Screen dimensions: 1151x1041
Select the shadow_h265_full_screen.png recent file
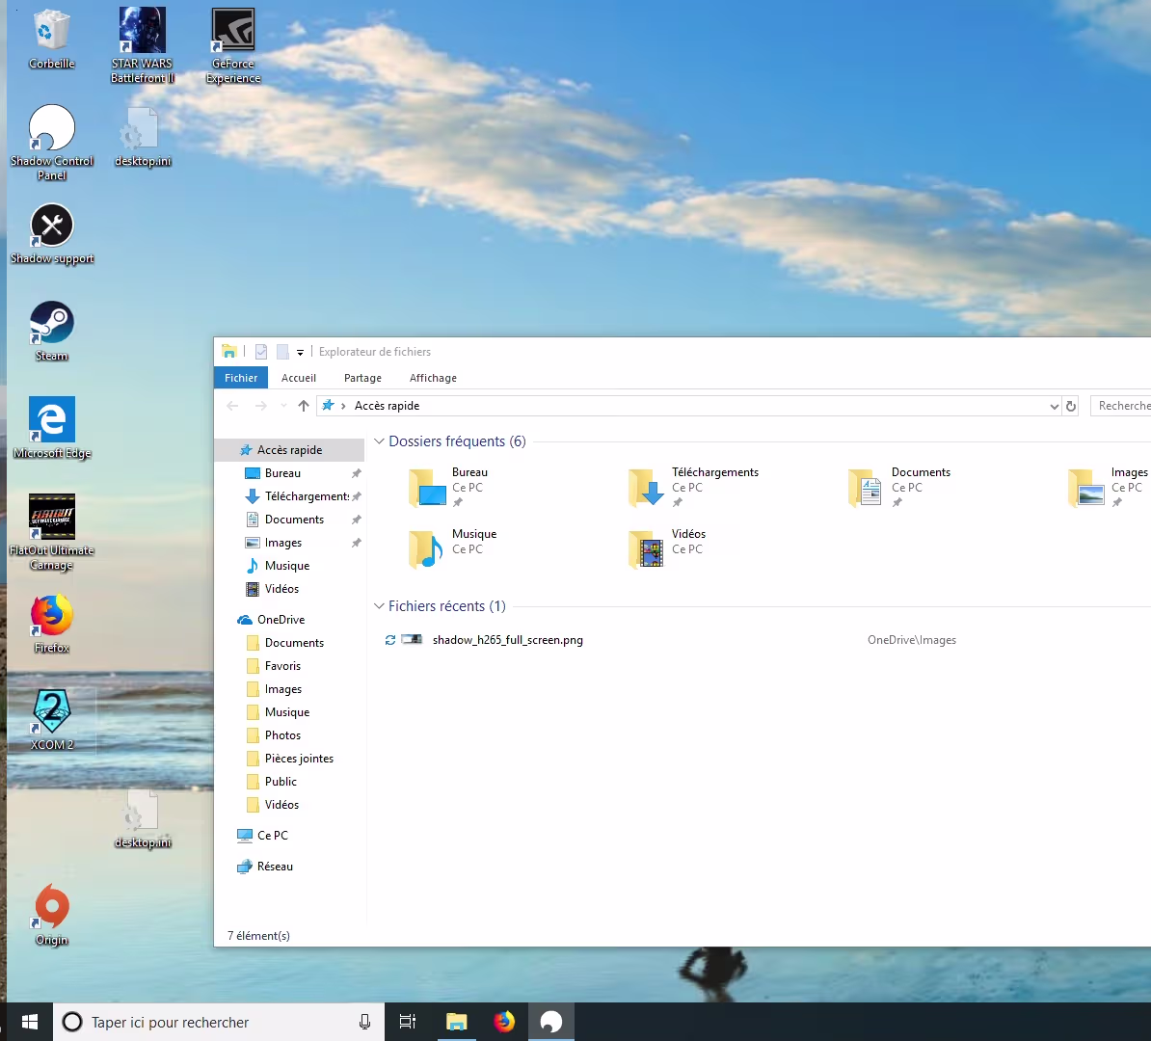click(x=507, y=640)
